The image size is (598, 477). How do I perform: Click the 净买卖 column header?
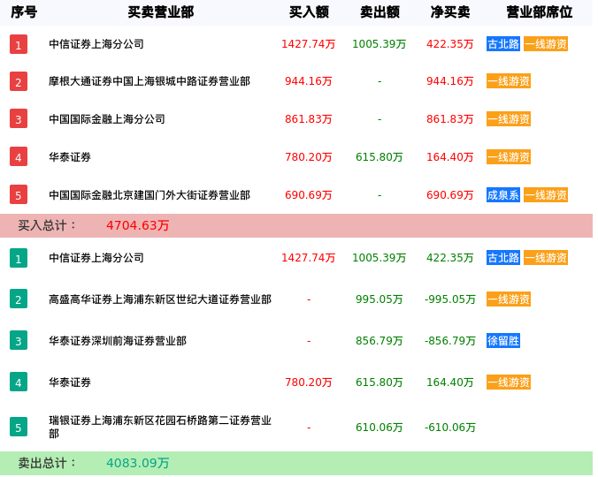(450, 12)
